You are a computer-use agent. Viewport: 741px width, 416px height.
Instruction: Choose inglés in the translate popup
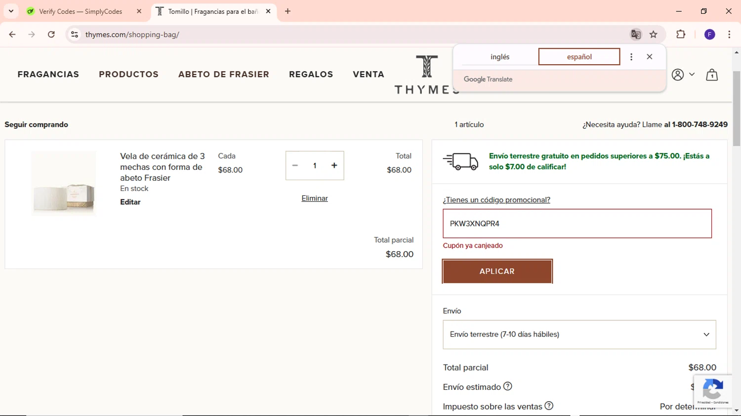click(500, 57)
